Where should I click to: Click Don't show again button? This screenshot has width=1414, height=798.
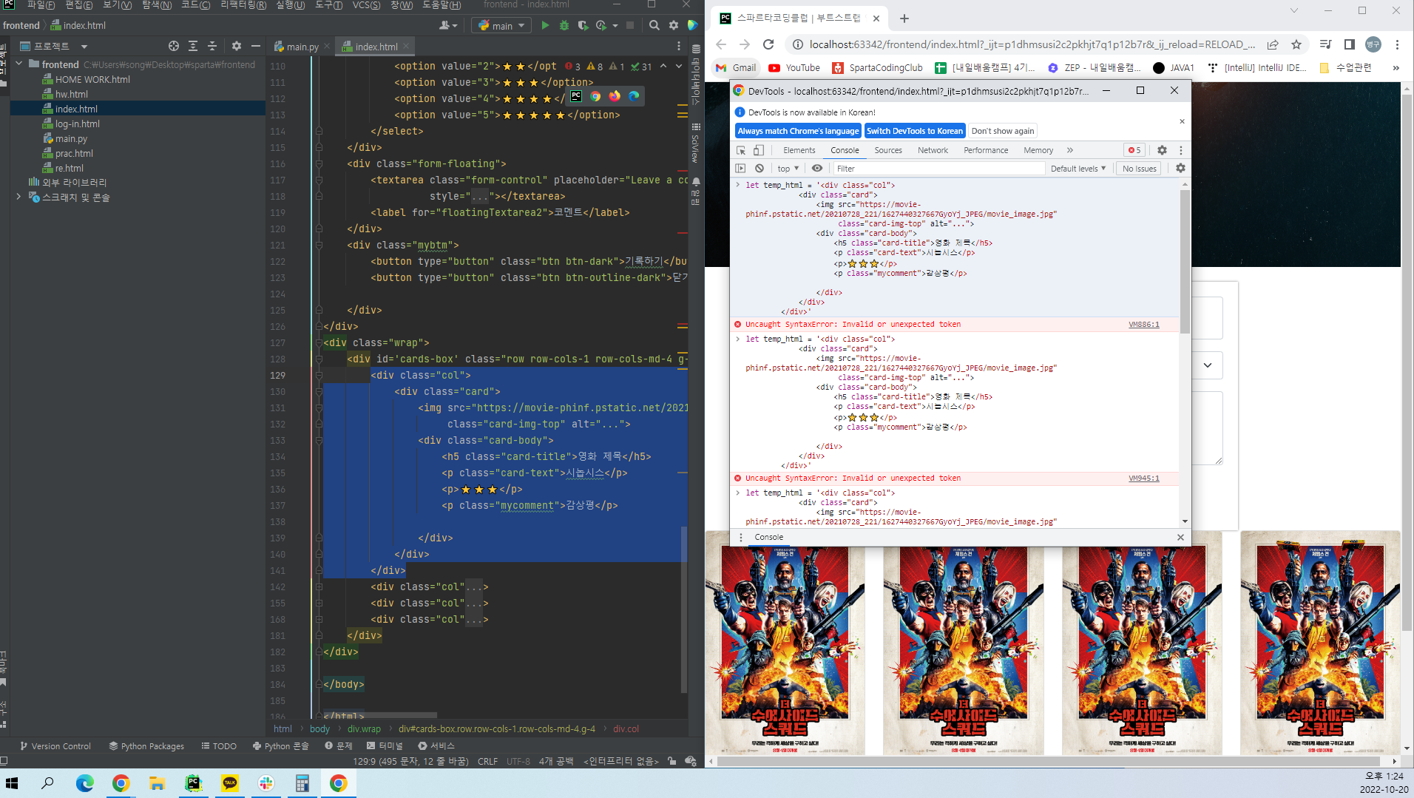point(1003,131)
